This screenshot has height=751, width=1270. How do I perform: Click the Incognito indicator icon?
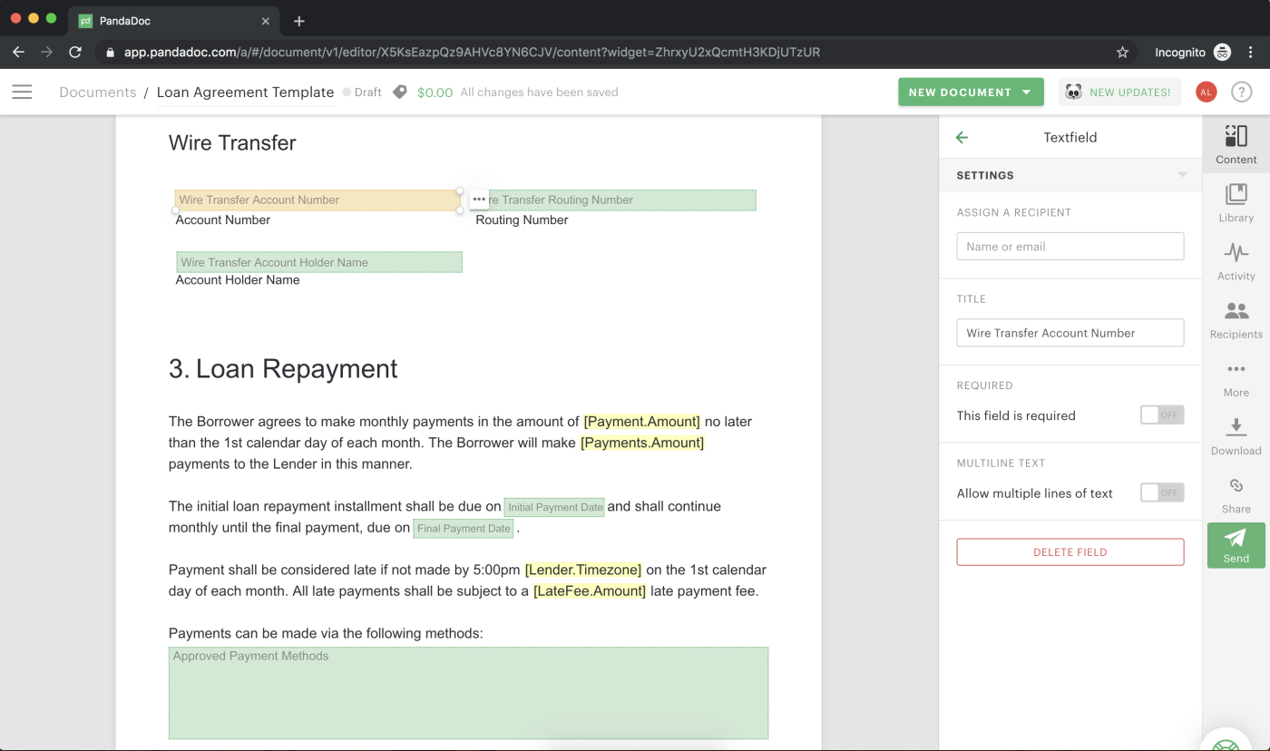1222,52
